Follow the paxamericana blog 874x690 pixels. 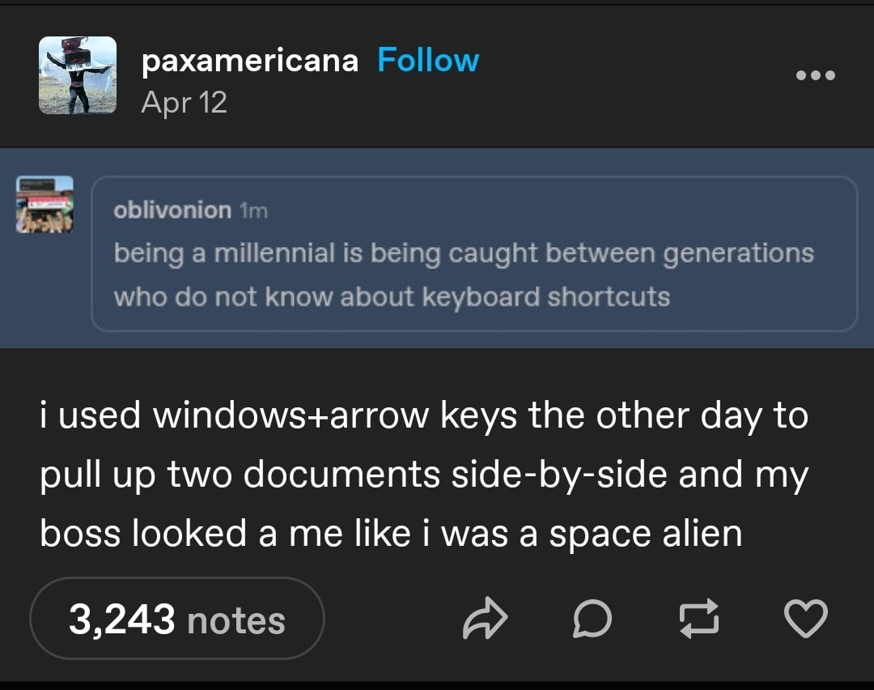[x=428, y=61]
